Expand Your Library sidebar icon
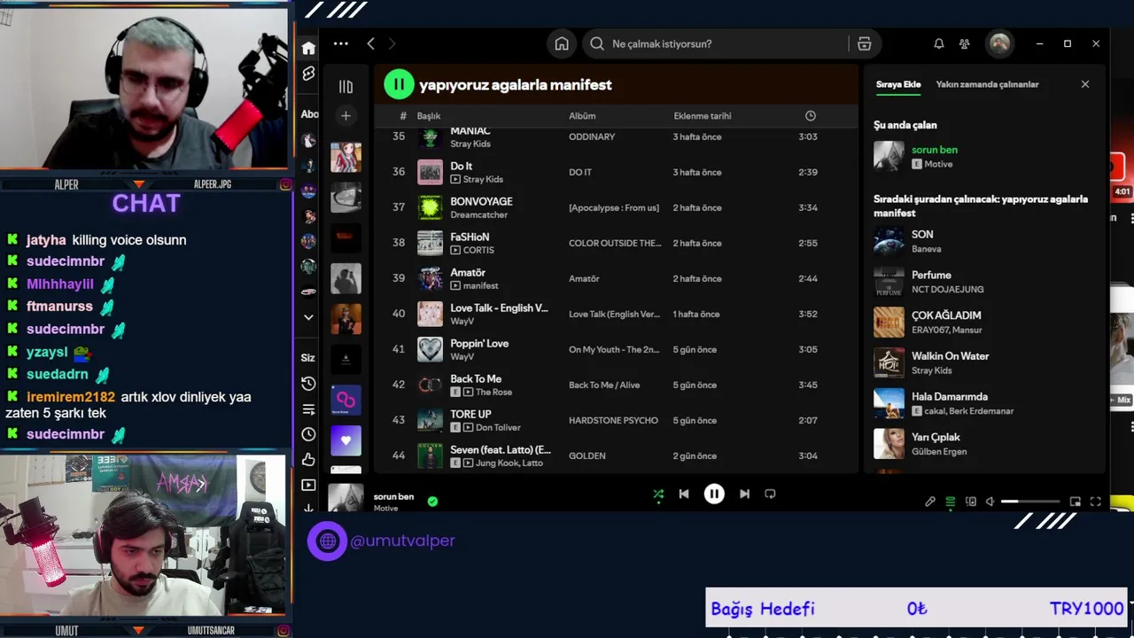Screen dimensions: 1134x638 click(346, 87)
